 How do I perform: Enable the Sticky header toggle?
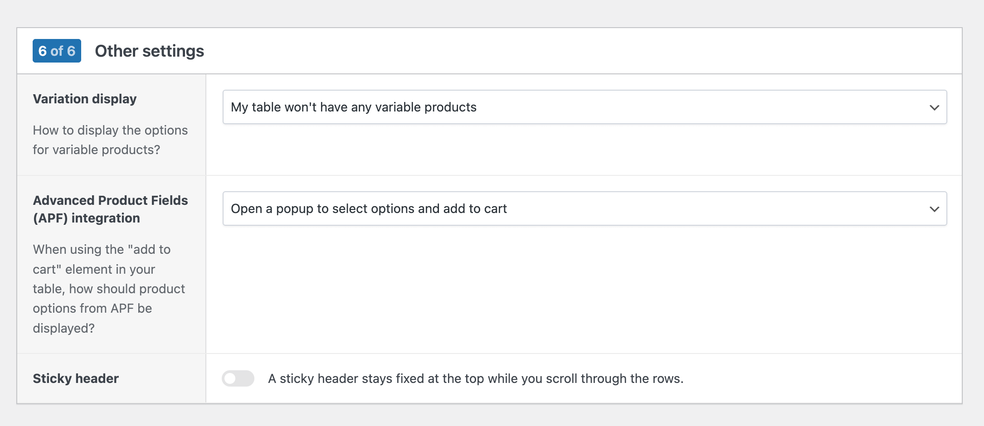pos(238,378)
